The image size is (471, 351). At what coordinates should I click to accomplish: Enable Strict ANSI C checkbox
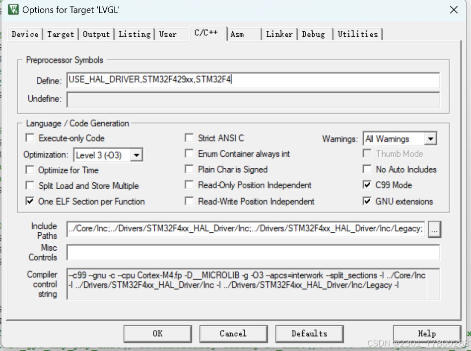(x=189, y=138)
